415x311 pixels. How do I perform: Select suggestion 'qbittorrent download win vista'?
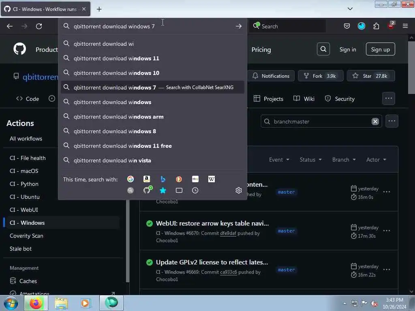coord(152,160)
